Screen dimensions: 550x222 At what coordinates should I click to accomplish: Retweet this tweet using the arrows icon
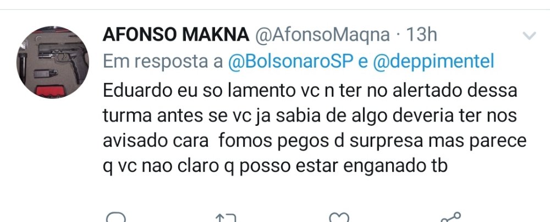[227, 218]
